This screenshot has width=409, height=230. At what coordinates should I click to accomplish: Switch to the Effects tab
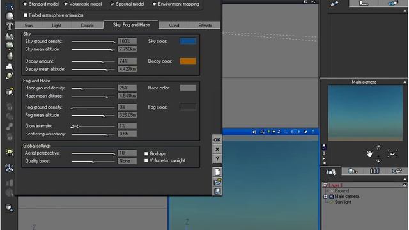205,26
